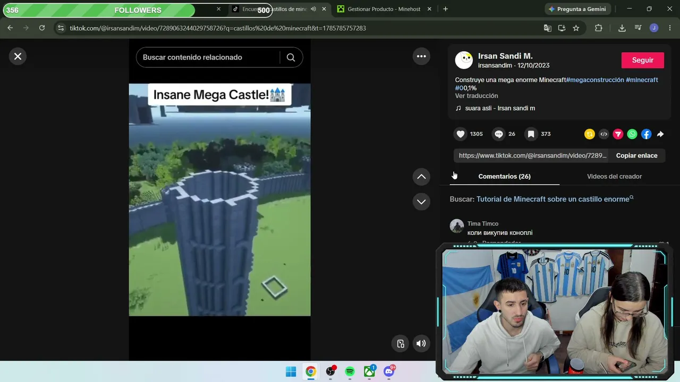Screen dimensions: 680x382
Task: Open the suara asli sound link
Action: (500, 108)
